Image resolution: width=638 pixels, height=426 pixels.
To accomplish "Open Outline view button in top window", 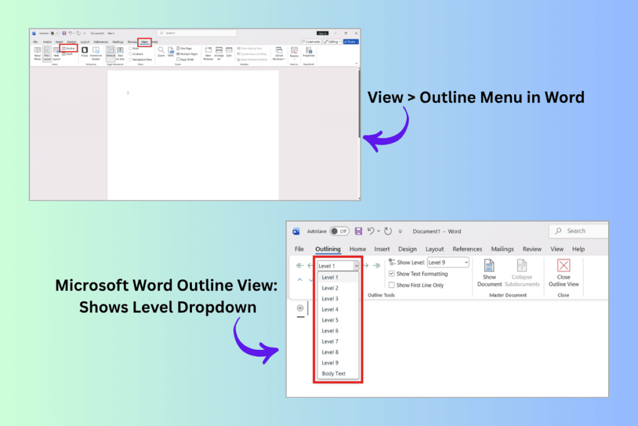I will coord(69,49).
